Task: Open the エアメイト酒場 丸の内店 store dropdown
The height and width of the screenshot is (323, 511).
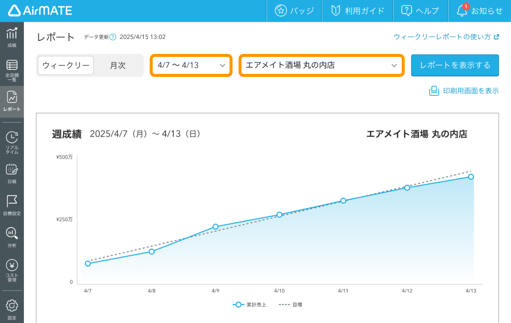Action: pyautogui.click(x=321, y=65)
